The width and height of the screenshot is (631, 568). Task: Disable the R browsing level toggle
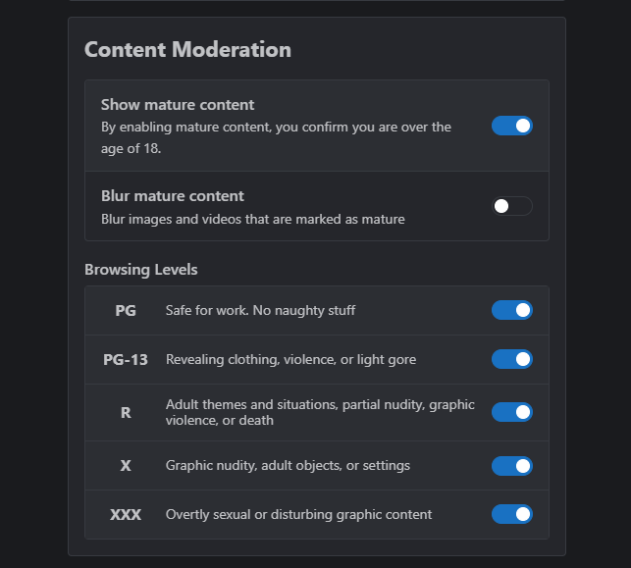click(x=512, y=412)
